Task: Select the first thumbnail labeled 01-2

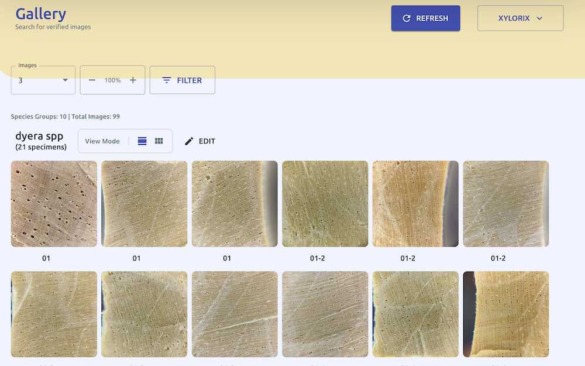Action: (x=325, y=204)
